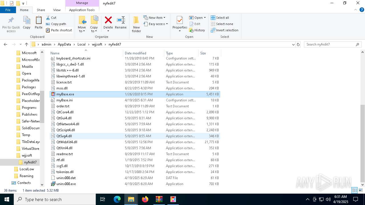Open myBase app on taskbar
The image size is (365, 205).
[173, 199]
